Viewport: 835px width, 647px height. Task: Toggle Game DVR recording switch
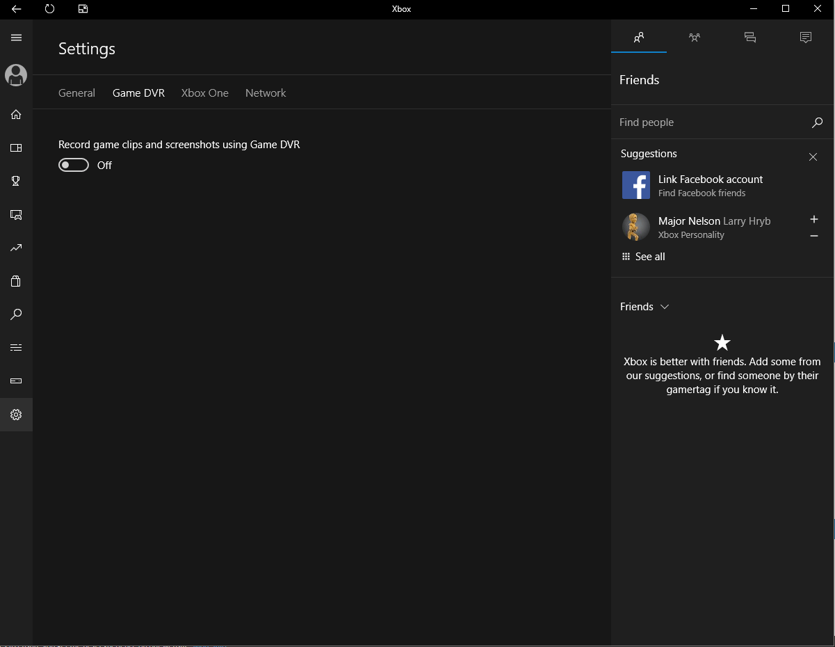[x=74, y=165]
